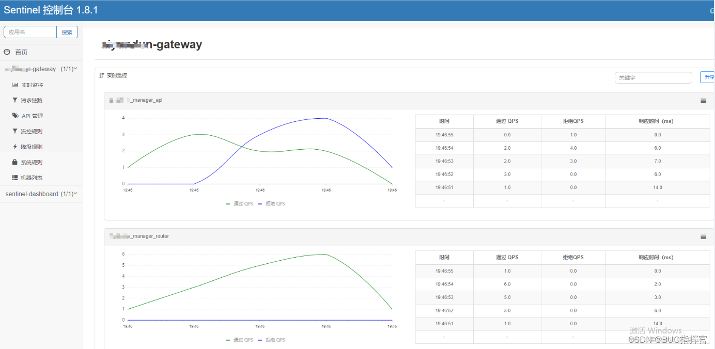Image resolution: width=715 pixels, height=349 pixels.
Task: Click the 搜索 button
Action: (x=67, y=32)
